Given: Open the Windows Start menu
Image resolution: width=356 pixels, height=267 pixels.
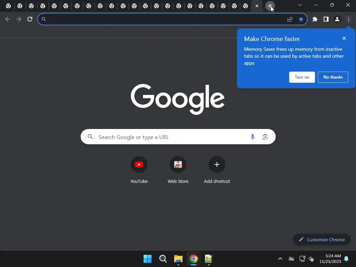Looking at the screenshot, I should 147,259.
